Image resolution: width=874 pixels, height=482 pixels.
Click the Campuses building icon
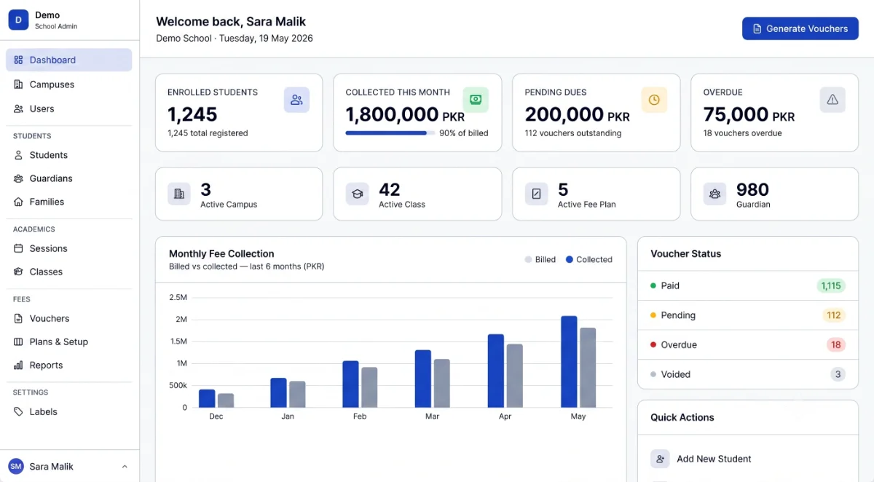pos(18,84)
